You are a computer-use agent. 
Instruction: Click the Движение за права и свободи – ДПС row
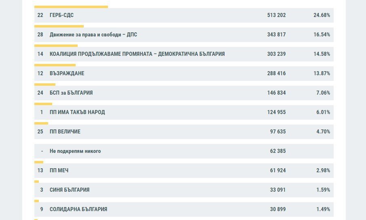pos(184,34)
